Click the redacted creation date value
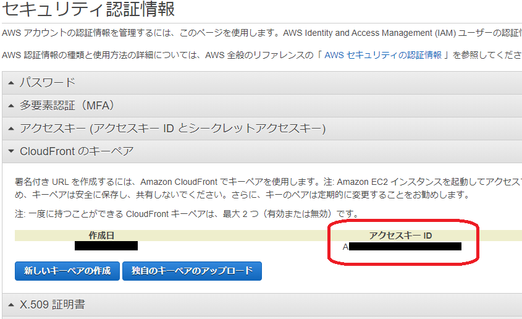Viewport: 522px width, 319px height. click(x=106, y=246)
